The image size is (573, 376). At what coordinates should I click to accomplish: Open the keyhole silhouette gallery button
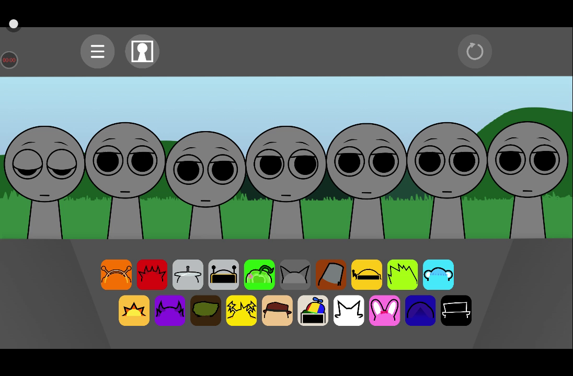[x=142, y=52]
